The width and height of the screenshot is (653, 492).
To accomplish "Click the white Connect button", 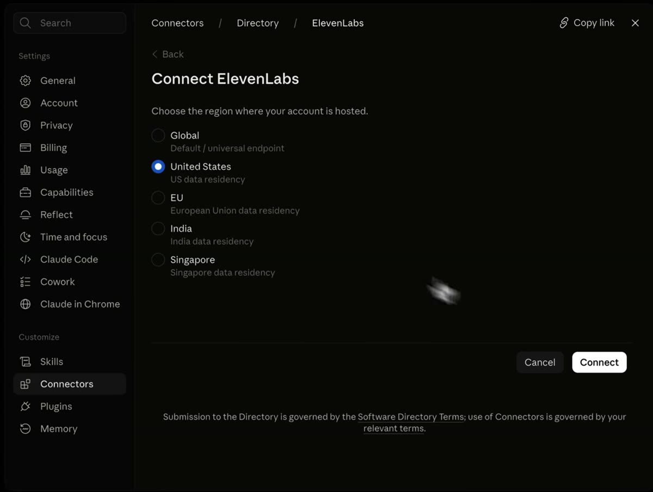I will point(599,362).
